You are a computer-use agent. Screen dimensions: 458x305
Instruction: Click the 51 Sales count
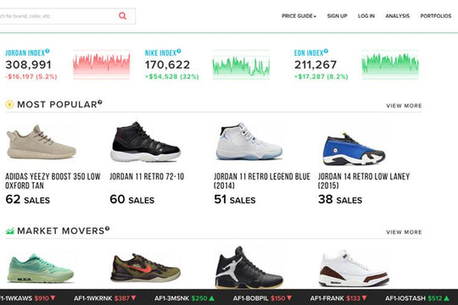(x=235, y=200)
